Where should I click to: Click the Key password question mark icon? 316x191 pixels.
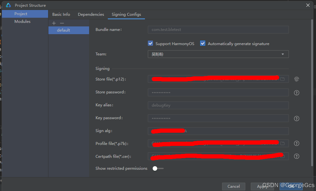296,118
